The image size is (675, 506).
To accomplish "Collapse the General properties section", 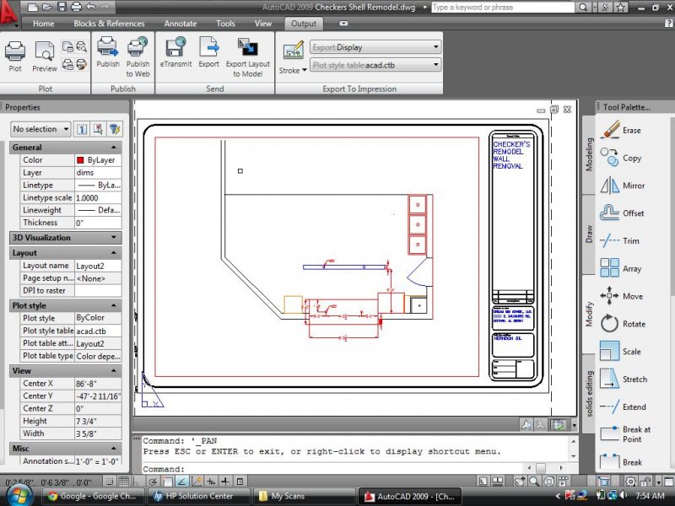I will click(114, 147).
